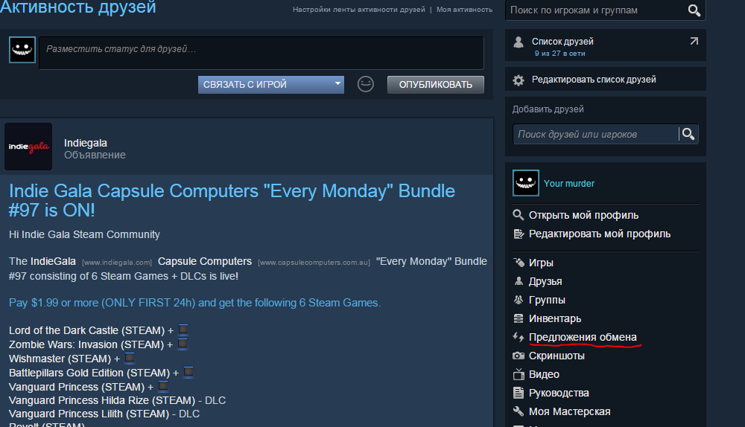Click the emoticon smiley icon
This screenshot has height=427, width=745.
[x=365, y=85]
